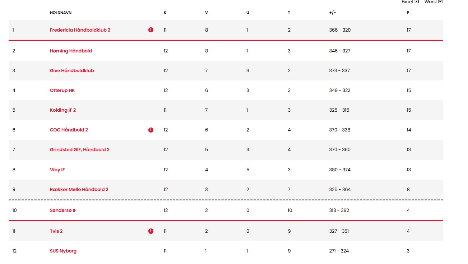Open Rækker Mølle Håndbold 2 page
This screenshot has height=264, width=468.
pyautogui.click(x=79, y=190)
